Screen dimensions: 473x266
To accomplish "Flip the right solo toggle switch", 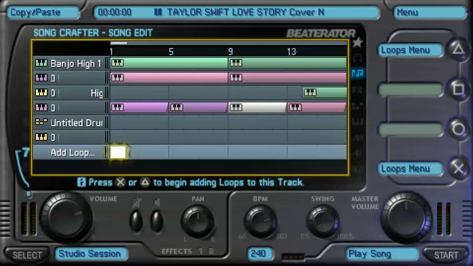I will pyautogui.click(x=157, y=221).
